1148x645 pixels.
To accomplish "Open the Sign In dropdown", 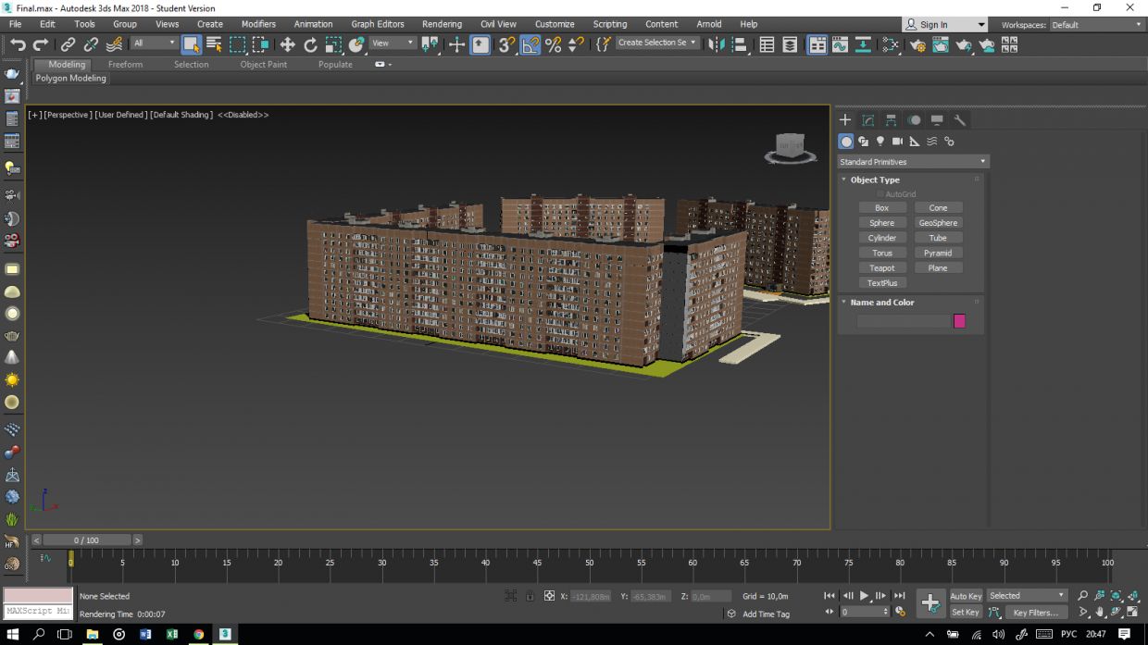I will pos(944,25).
